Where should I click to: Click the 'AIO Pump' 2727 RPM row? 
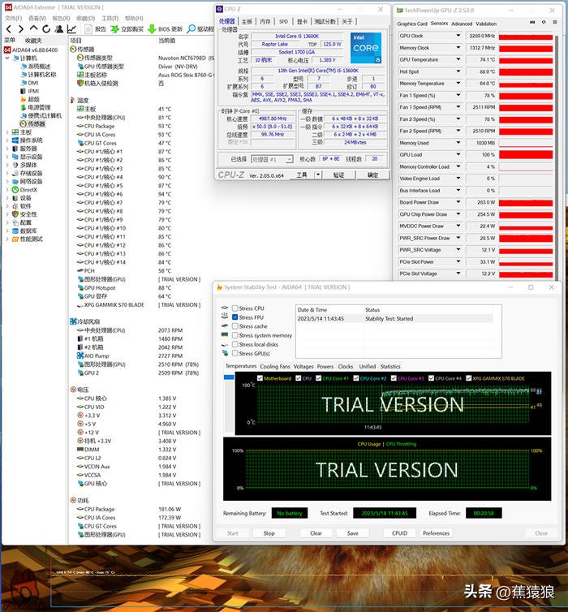pos(130,356)
